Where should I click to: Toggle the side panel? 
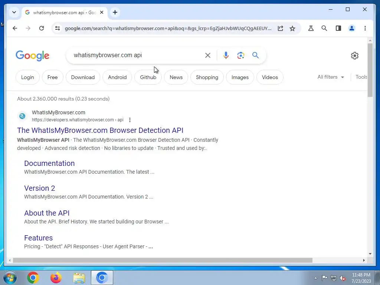coord(338,28)
